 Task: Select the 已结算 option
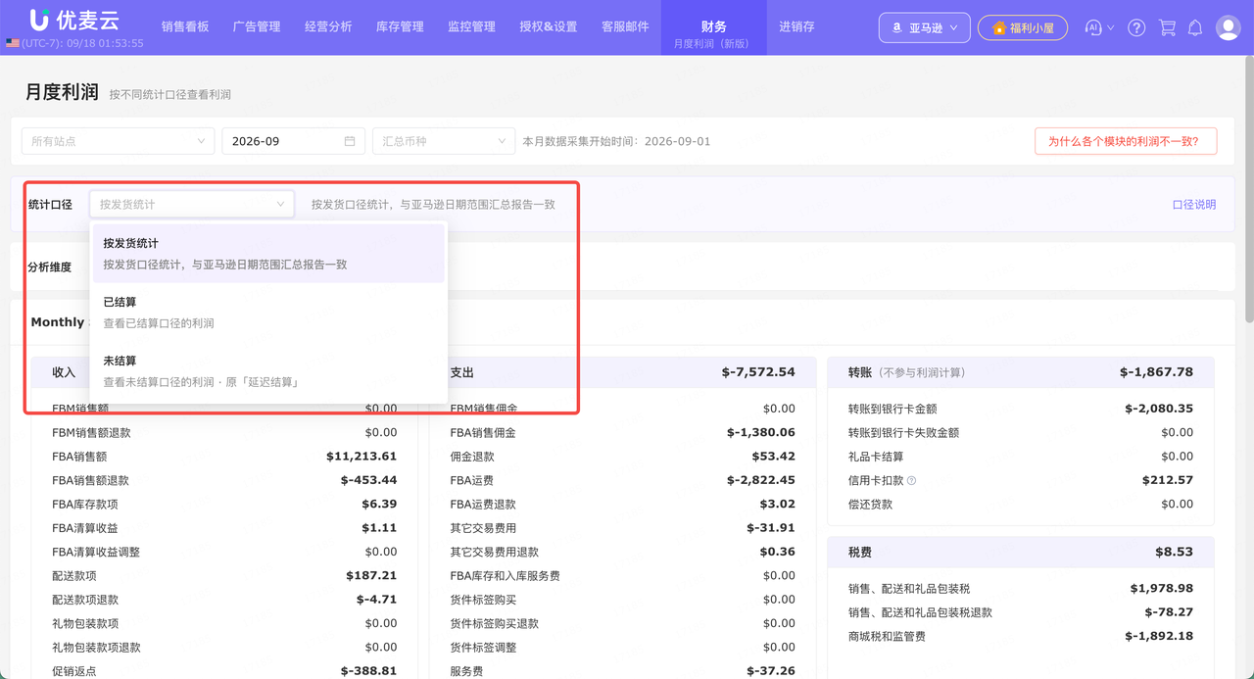(268, 313)
